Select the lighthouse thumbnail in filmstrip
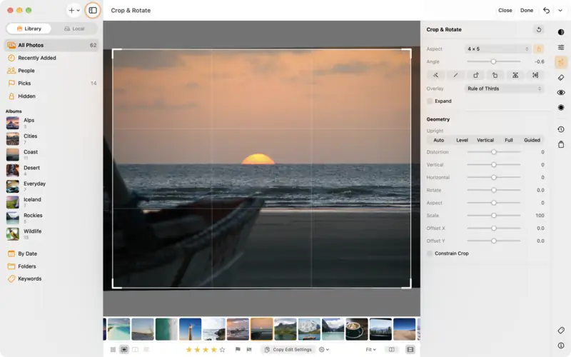This screenshot has width=571, height=357. click(190, 329)
